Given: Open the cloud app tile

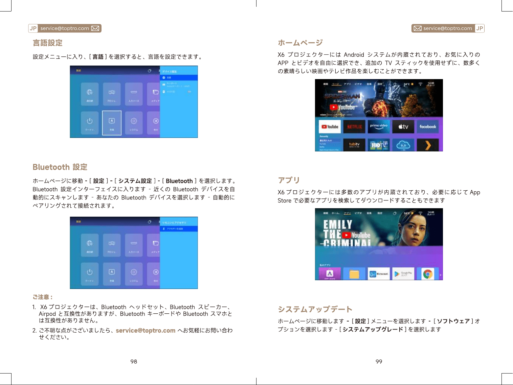Looking at the screenshot, I should click(x=403, y=145).
